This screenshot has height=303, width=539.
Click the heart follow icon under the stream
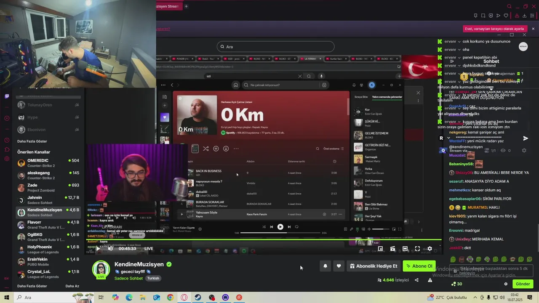(x=339, y=266)
